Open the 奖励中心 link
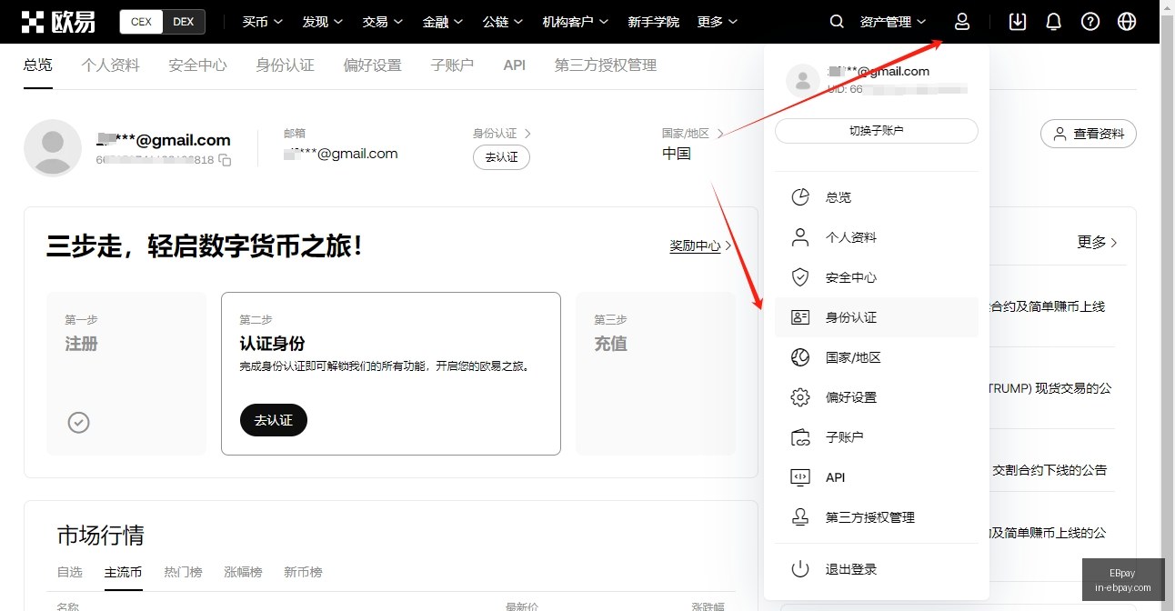1175x611 pixels. tap(700, 245)
